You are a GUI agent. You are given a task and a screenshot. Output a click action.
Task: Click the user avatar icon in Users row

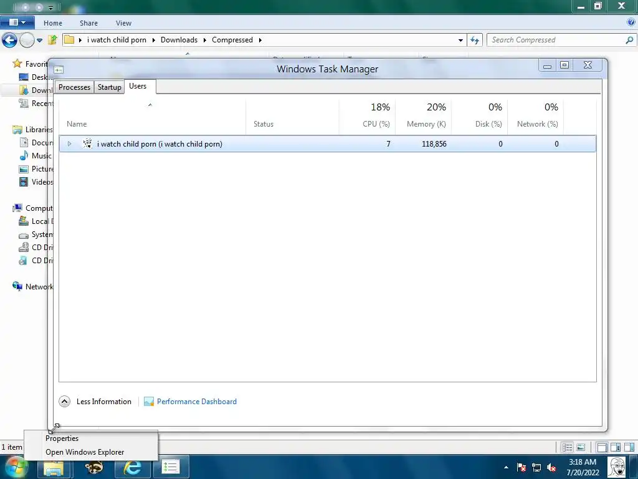(87, 143)
